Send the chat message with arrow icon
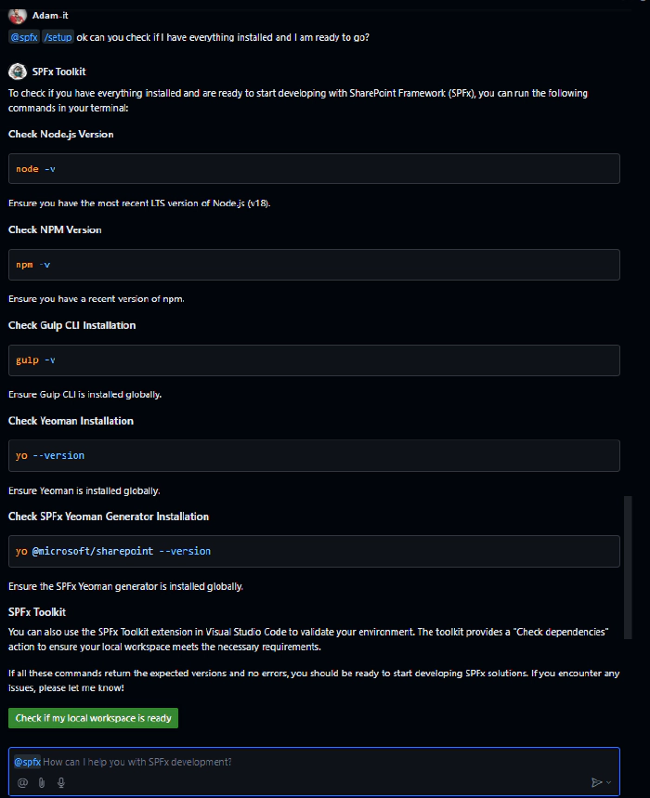 coord(596,782)
